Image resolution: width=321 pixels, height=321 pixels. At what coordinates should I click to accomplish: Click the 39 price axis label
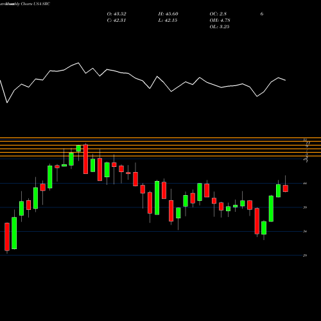point(305,207)
